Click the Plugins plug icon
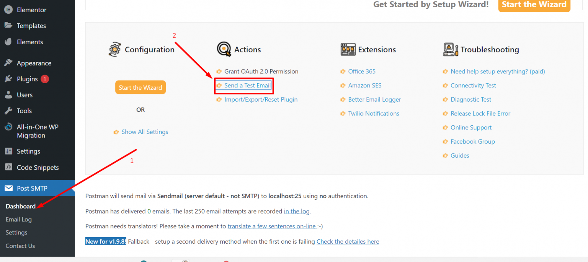The height and width of the screenshot is (262, 588). click(8, 79)
